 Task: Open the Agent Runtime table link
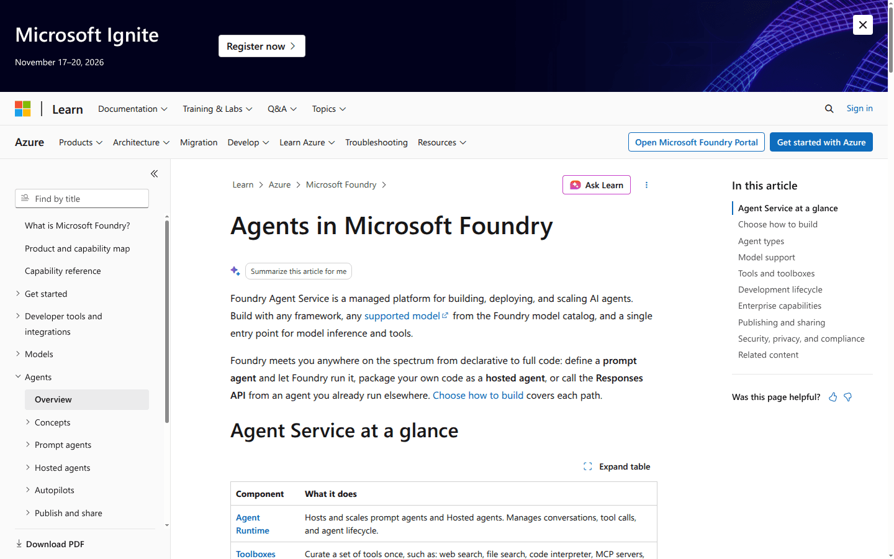(253, 524)
